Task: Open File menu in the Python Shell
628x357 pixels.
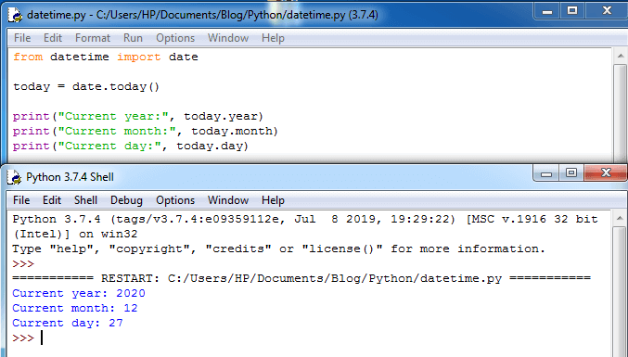Action: (21, 200)
